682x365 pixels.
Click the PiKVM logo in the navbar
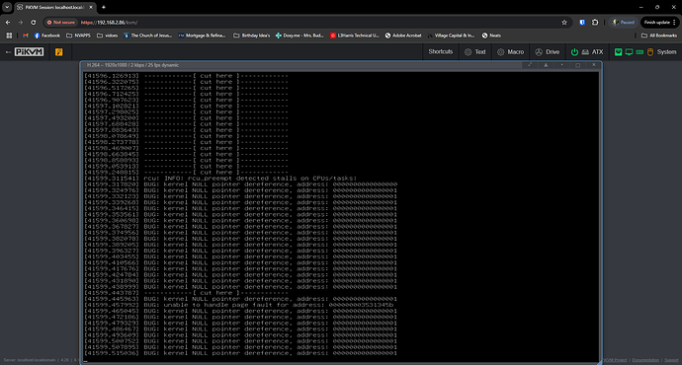point(29,52)
